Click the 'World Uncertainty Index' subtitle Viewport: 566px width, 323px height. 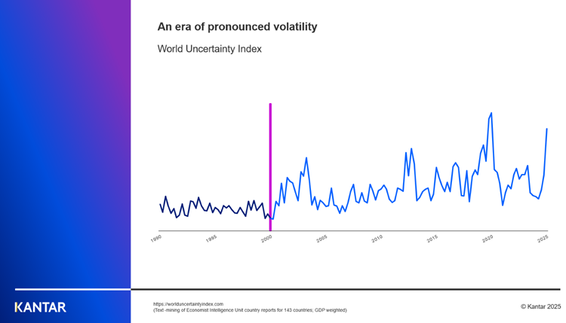209,49
